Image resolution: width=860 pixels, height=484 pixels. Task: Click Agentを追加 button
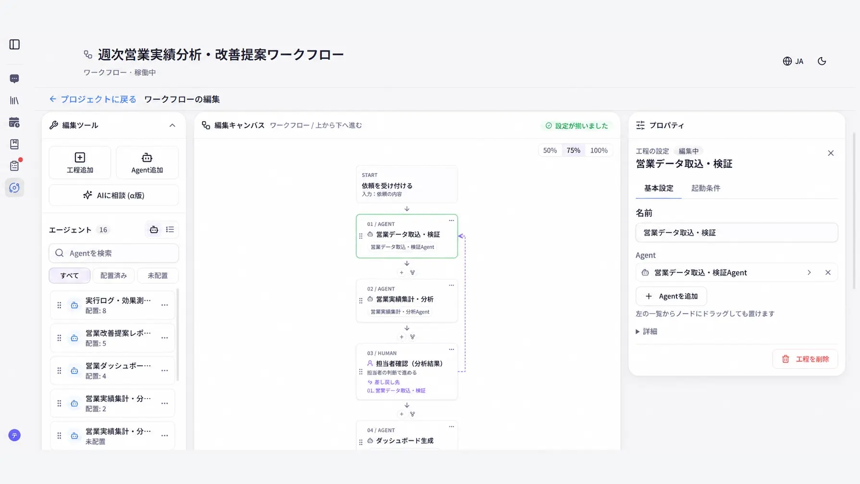pos(671,296)
